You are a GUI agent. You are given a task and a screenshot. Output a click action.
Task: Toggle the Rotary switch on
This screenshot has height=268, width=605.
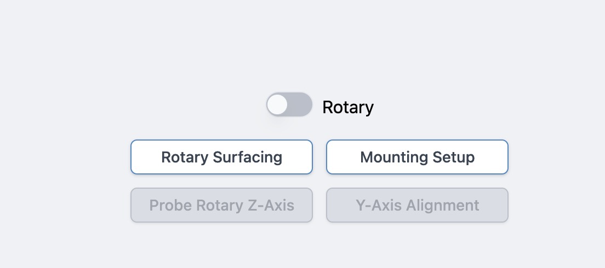coord(289,104)
